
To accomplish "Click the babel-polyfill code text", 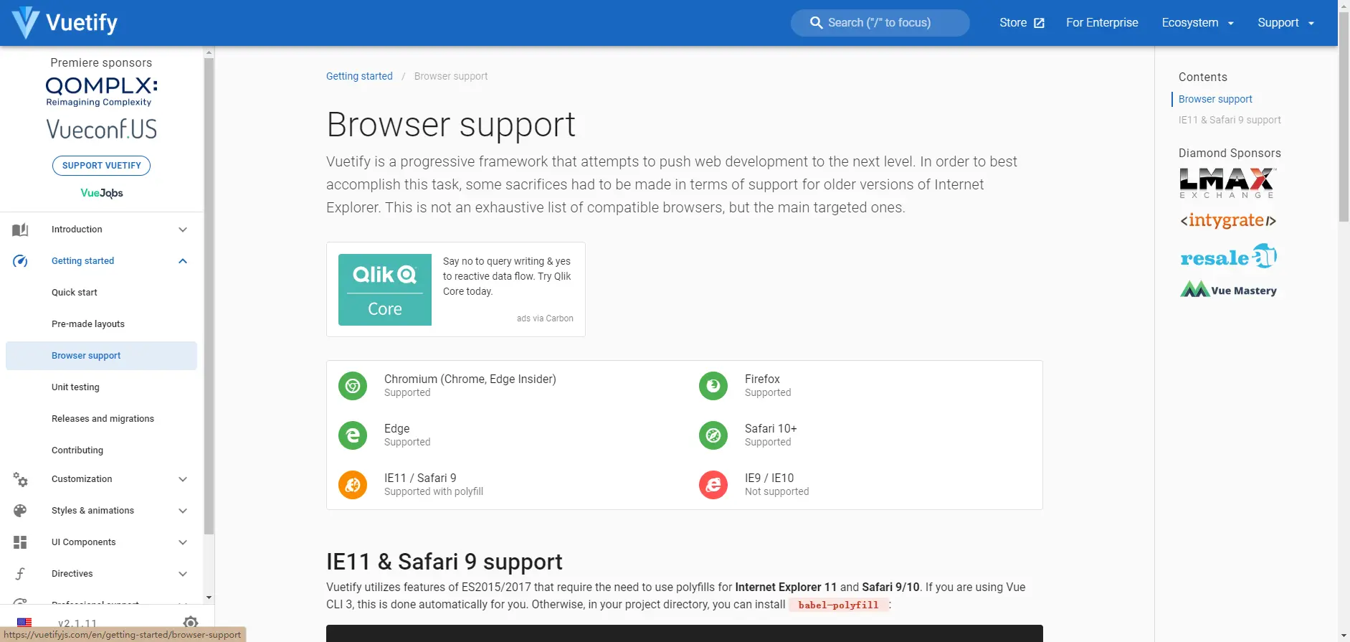I will coord(838,605).
